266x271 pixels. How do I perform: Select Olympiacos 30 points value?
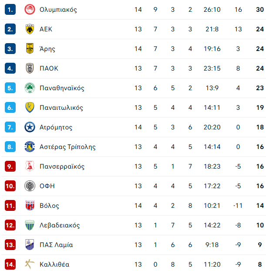tap(260, 10)
